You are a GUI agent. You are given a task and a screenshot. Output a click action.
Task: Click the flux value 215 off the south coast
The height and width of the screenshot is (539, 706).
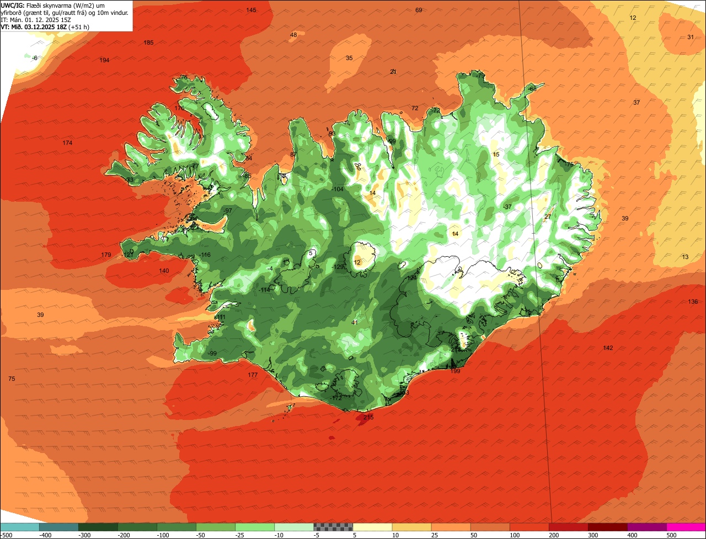tap(368, 417)
